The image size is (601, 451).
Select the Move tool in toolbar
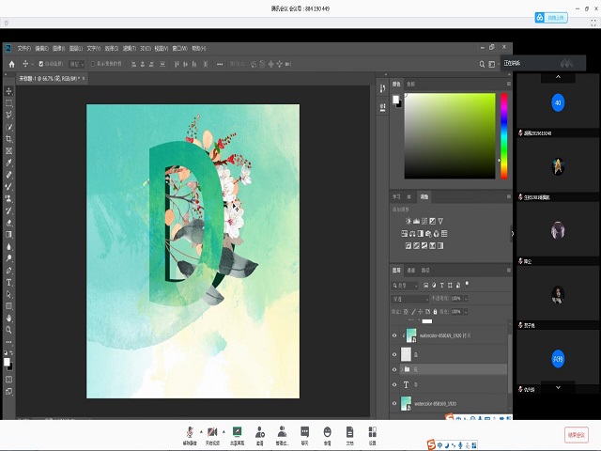click(9, 91)
